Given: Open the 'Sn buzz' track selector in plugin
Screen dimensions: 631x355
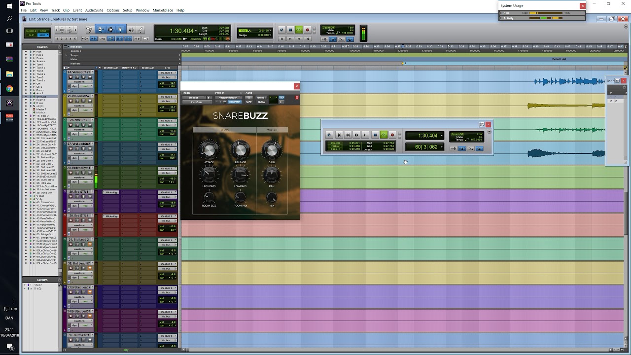Looking at the screenshot, I should [x=194, y=98].
